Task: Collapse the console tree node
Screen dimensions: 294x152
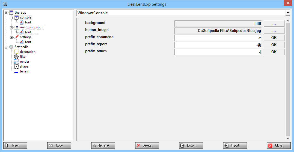Action: [11, 18]
